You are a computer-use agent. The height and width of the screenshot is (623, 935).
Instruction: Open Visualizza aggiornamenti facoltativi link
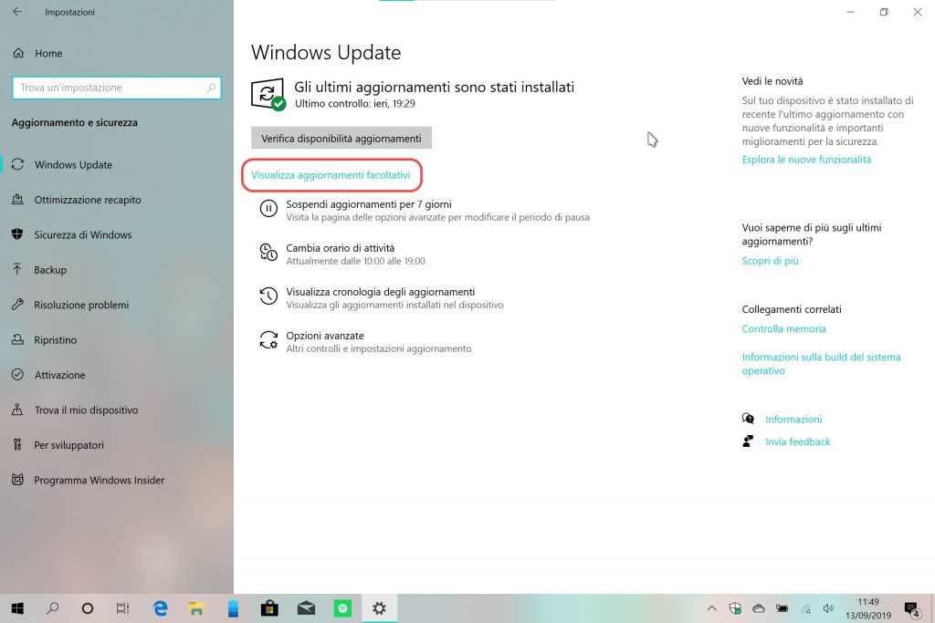click(x=331, y=172)
